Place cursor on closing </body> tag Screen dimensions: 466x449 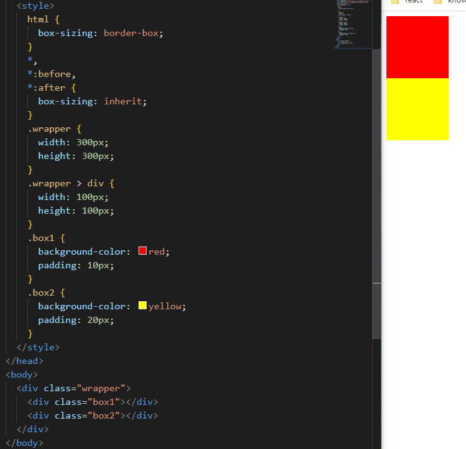24,443
